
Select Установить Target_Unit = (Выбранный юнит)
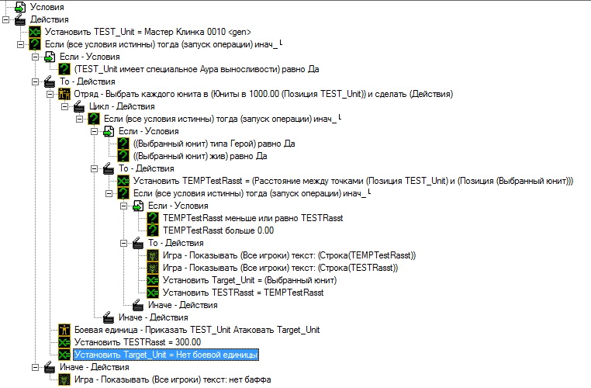coord(250,280)
